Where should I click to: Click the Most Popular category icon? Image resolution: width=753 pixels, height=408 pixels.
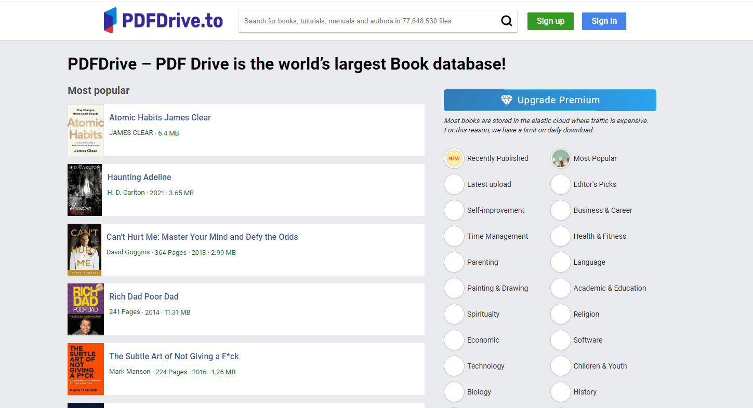[x=560, y=158]
